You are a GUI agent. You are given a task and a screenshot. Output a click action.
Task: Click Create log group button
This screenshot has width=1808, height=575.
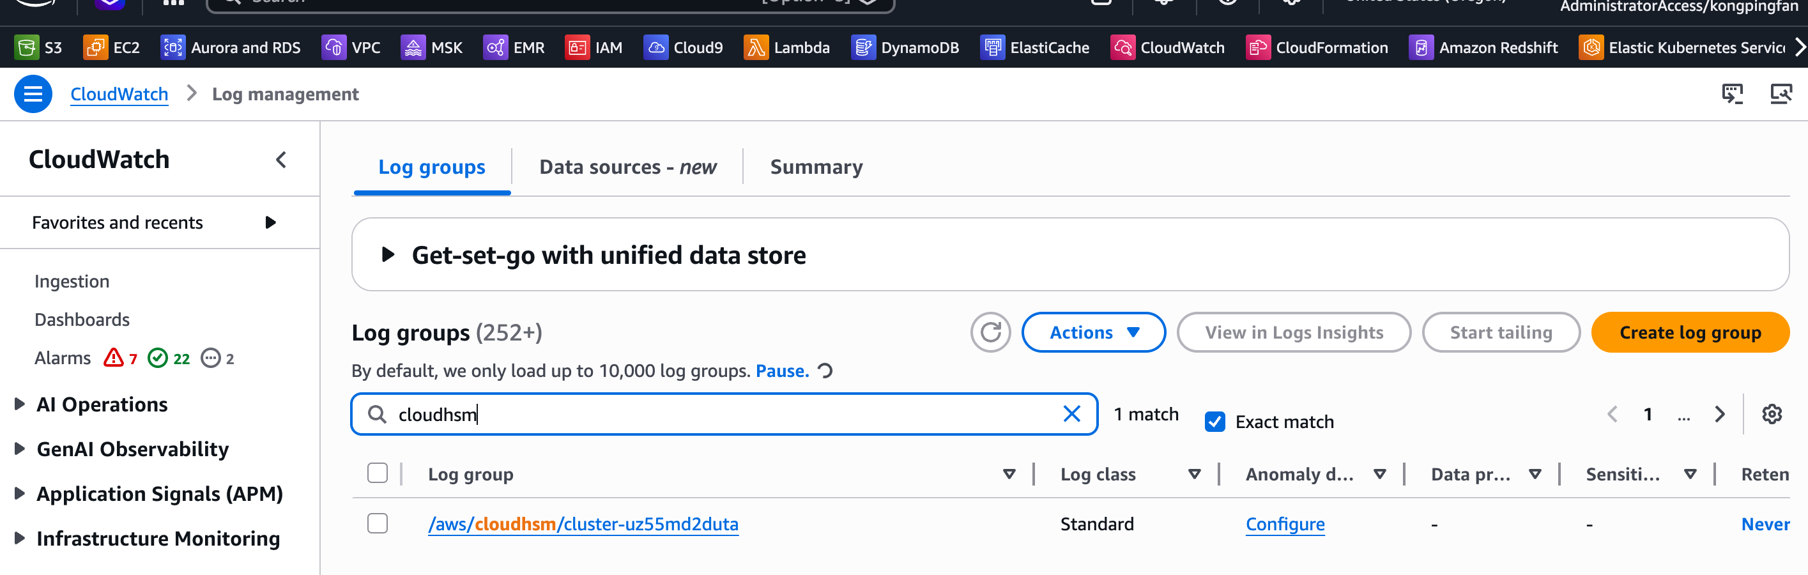click(x=1689, y=332)
